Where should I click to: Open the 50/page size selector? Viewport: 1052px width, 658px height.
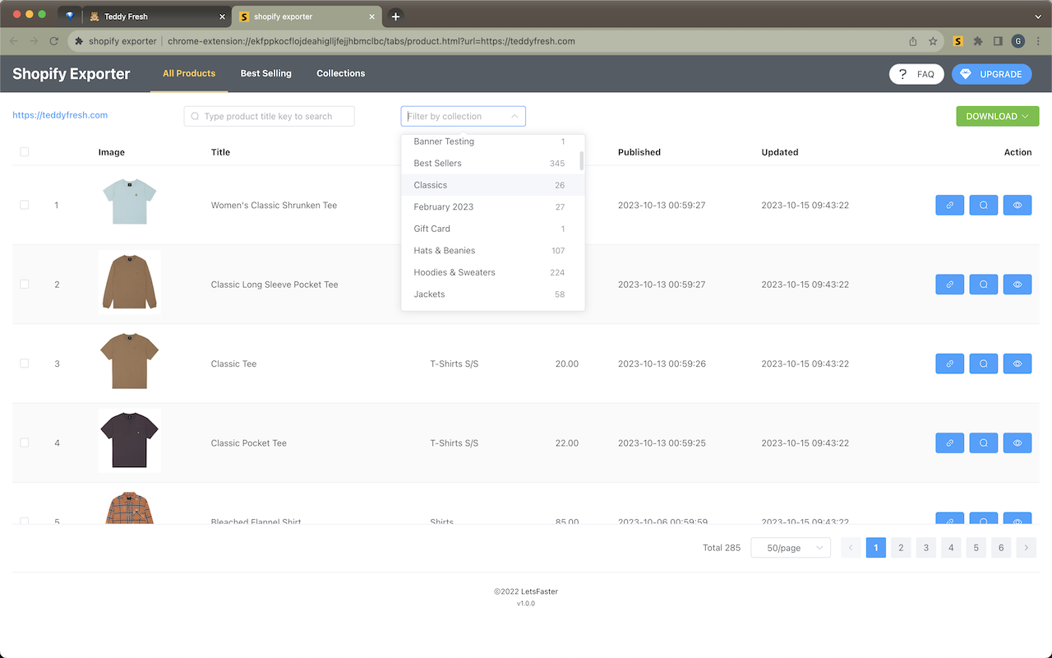[x=791, y=548]
